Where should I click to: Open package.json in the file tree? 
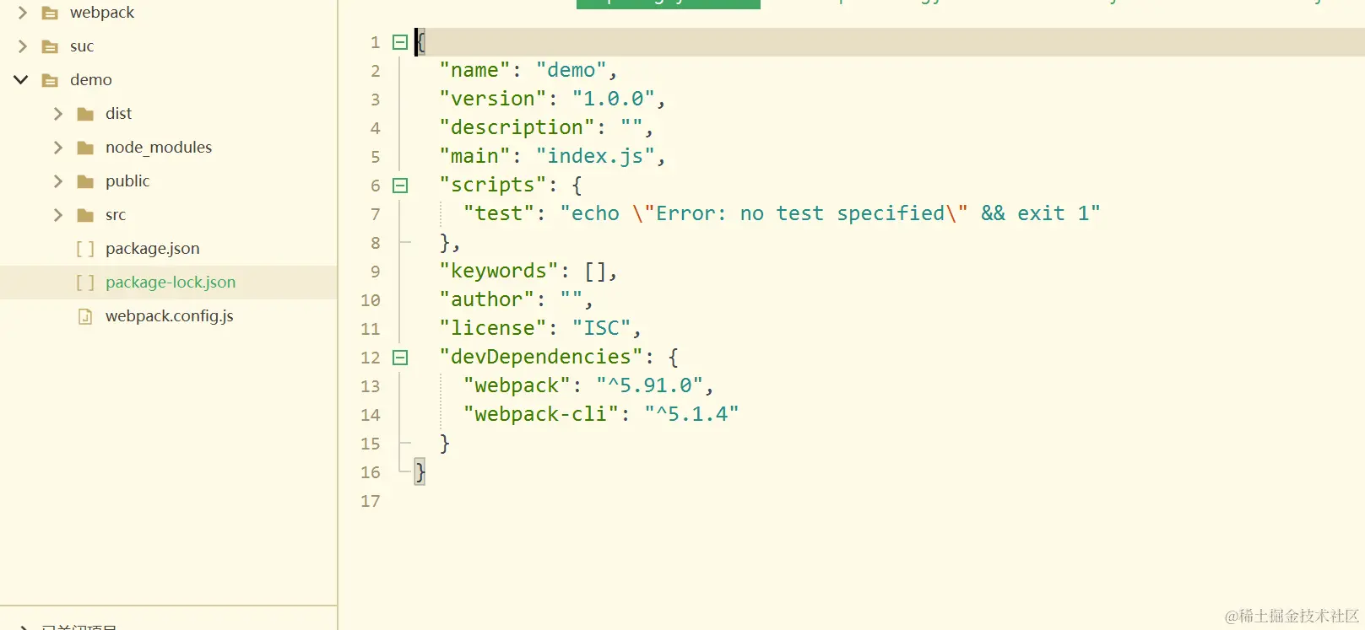point(153,249)
